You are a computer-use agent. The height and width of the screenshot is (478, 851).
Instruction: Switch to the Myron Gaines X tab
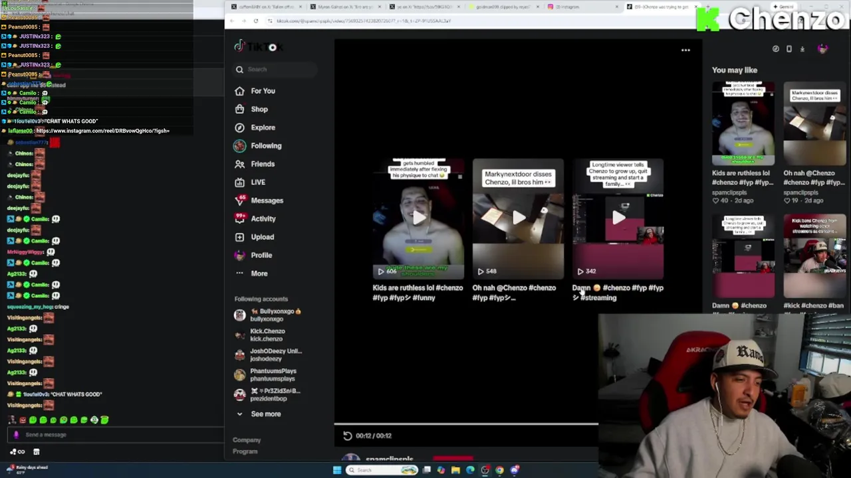[344, 7]
